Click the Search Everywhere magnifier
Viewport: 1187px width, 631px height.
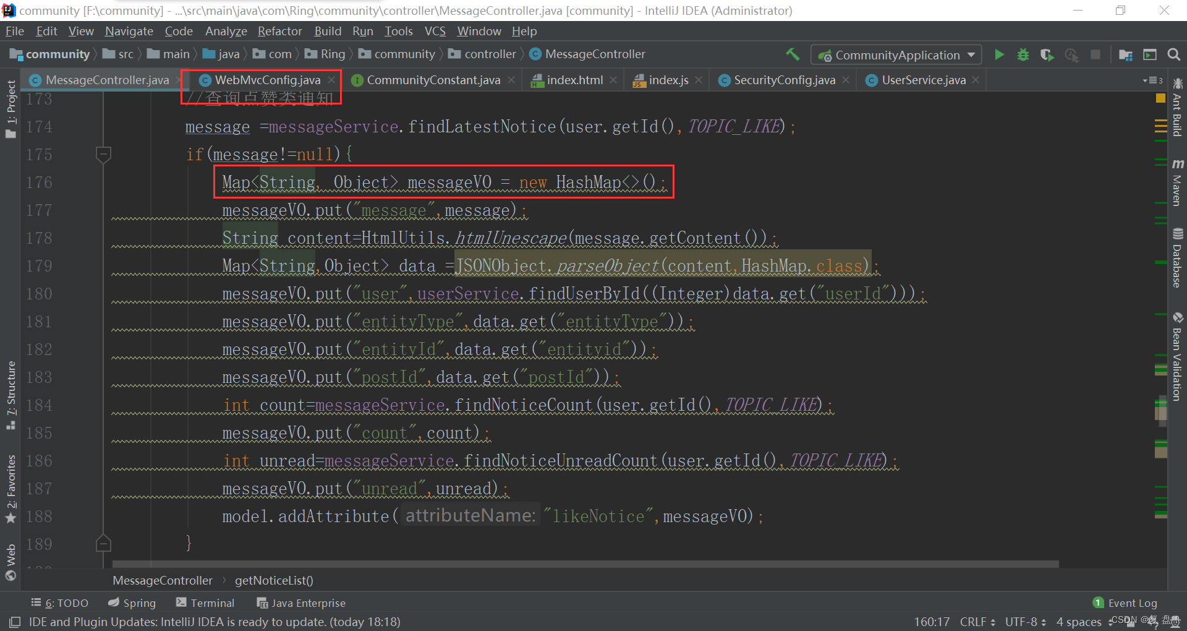coord(1173,55)
